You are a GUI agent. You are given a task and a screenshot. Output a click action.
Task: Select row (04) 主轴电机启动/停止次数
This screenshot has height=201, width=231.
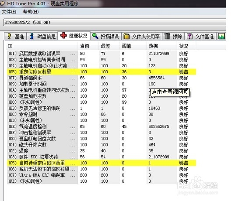click(x=101, y=66)
